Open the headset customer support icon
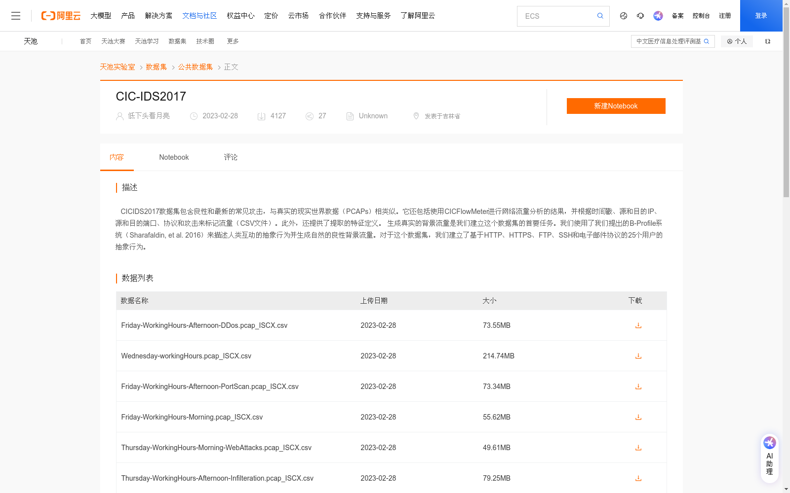 pos(640,16)
